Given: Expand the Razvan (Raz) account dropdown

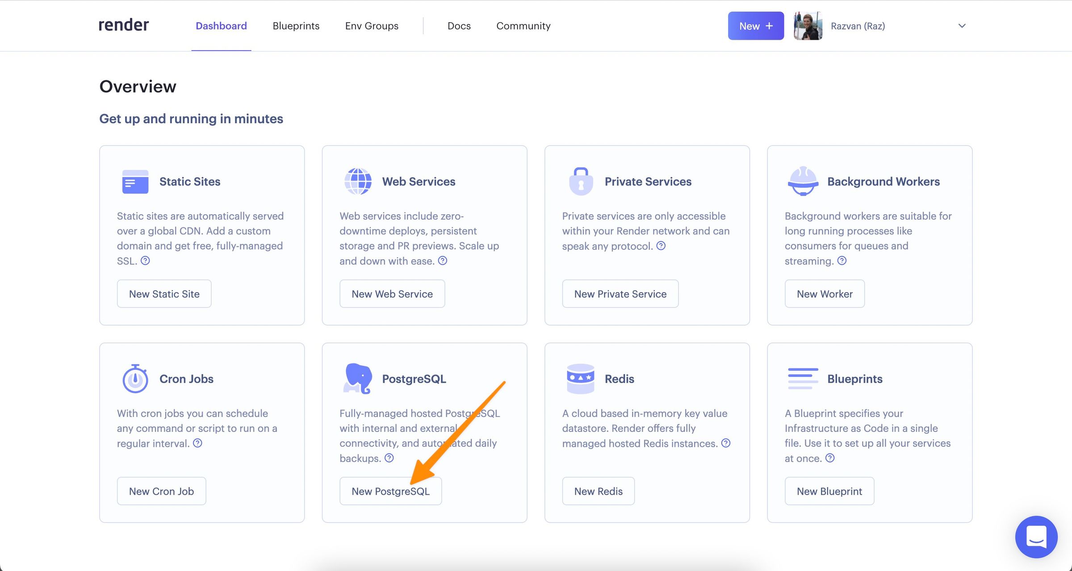Looking at the screenshot, I should (962, 26).
